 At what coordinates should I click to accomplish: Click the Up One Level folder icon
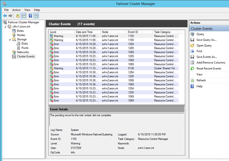[x=17, y=16]
